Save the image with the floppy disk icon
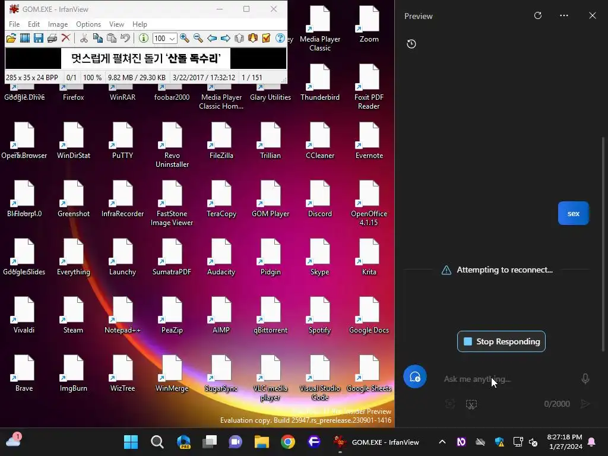The height and width of the screenshot is (456, 608). [x=39, y=38]
